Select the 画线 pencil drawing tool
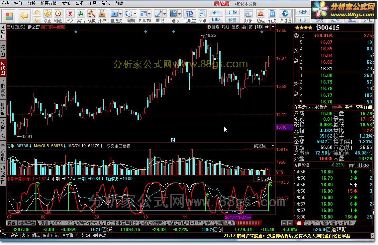The height and width of the screenshot is (245, 378). pyautogui.click(x=158, y=14)
